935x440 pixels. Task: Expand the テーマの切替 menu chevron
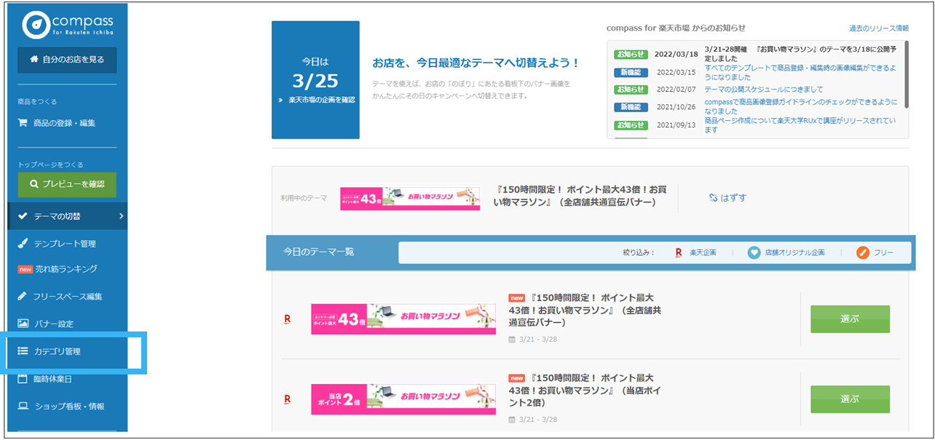coord(121,216)
